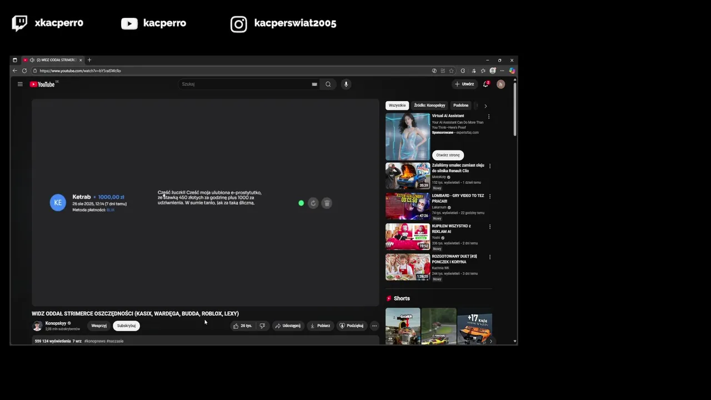This screenshot has height=400, width=711.
Task: Open options for ROZGOTOWANY DUET video
Action: pos(489,257)
